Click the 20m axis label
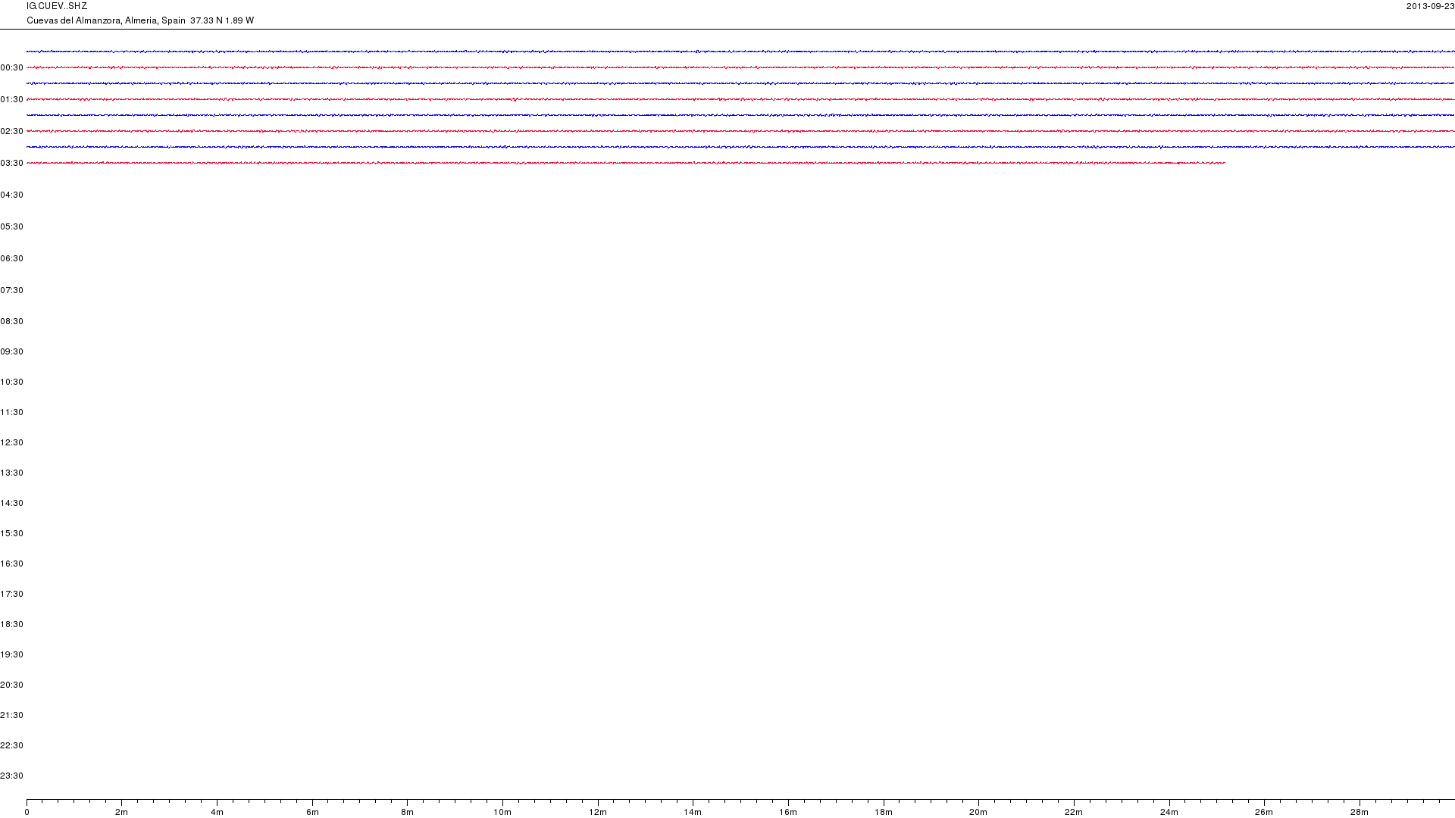1455x818 pixels. coord(978,813)
